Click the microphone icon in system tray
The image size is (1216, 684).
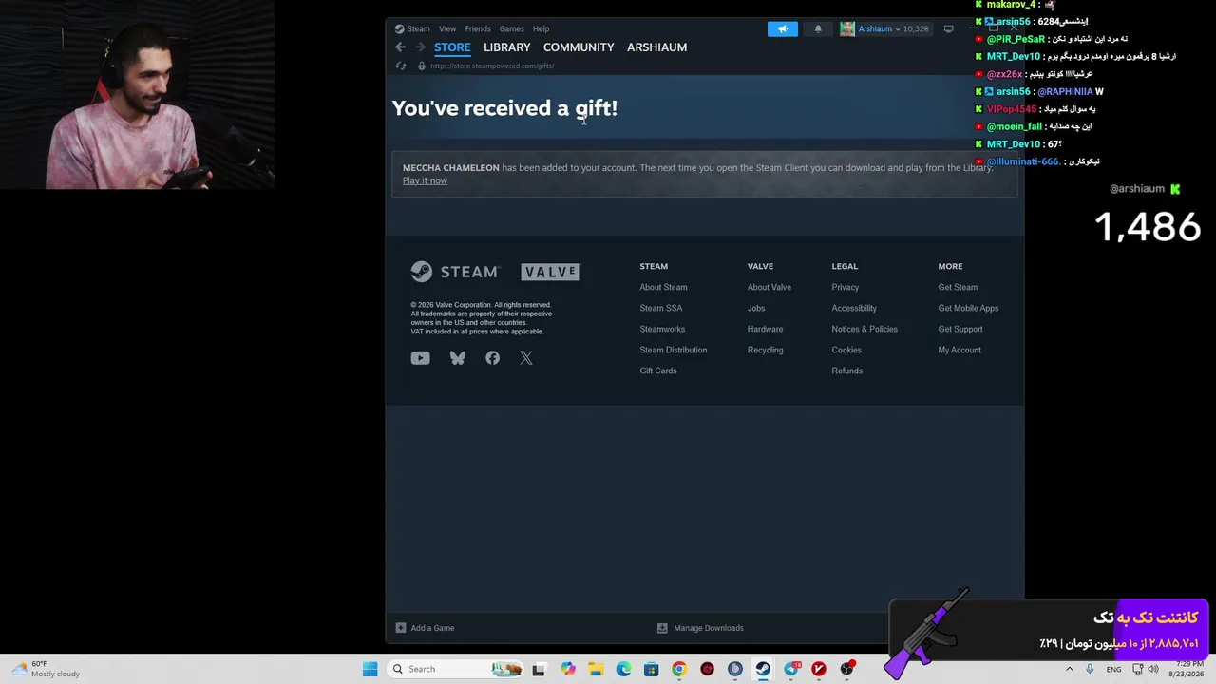1089,669
